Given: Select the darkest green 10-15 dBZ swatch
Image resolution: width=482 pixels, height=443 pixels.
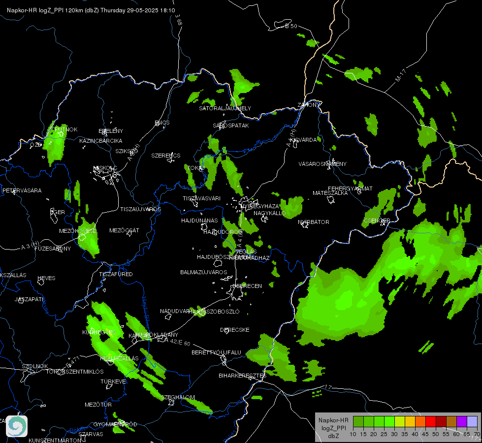Looking at the screenshot, I should [358, 422].
